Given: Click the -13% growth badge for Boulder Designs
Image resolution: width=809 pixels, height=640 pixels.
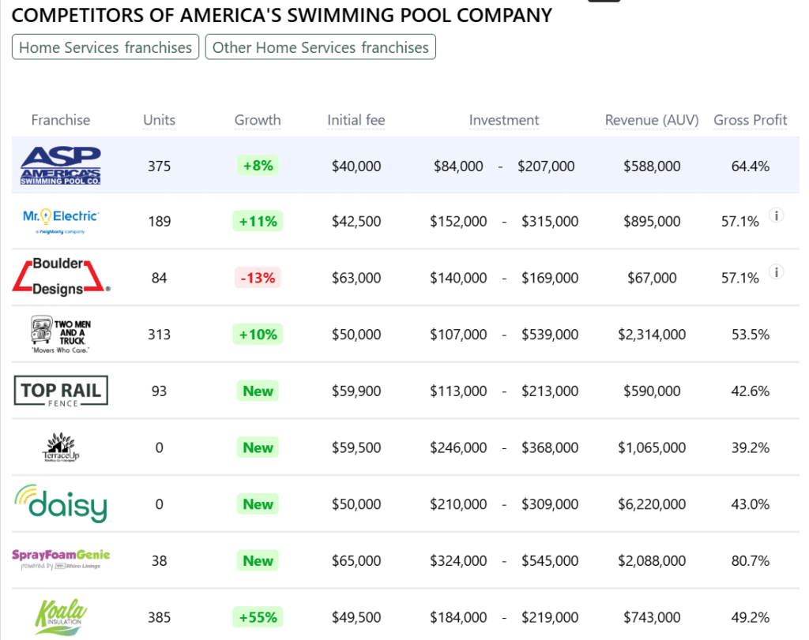Looking at the screenshot, I should coord(258,278).
